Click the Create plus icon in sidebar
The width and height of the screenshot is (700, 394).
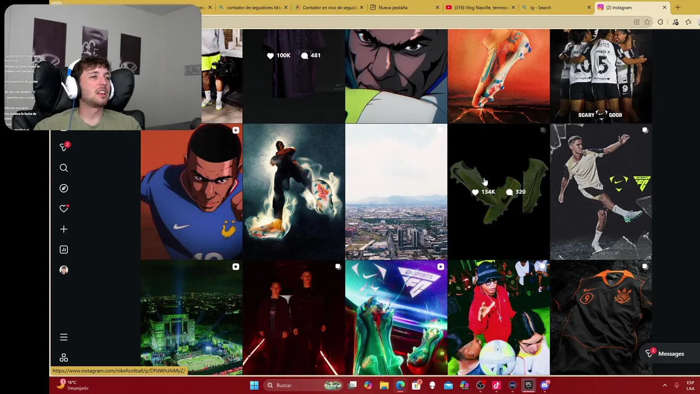click(x=63, y=229)
